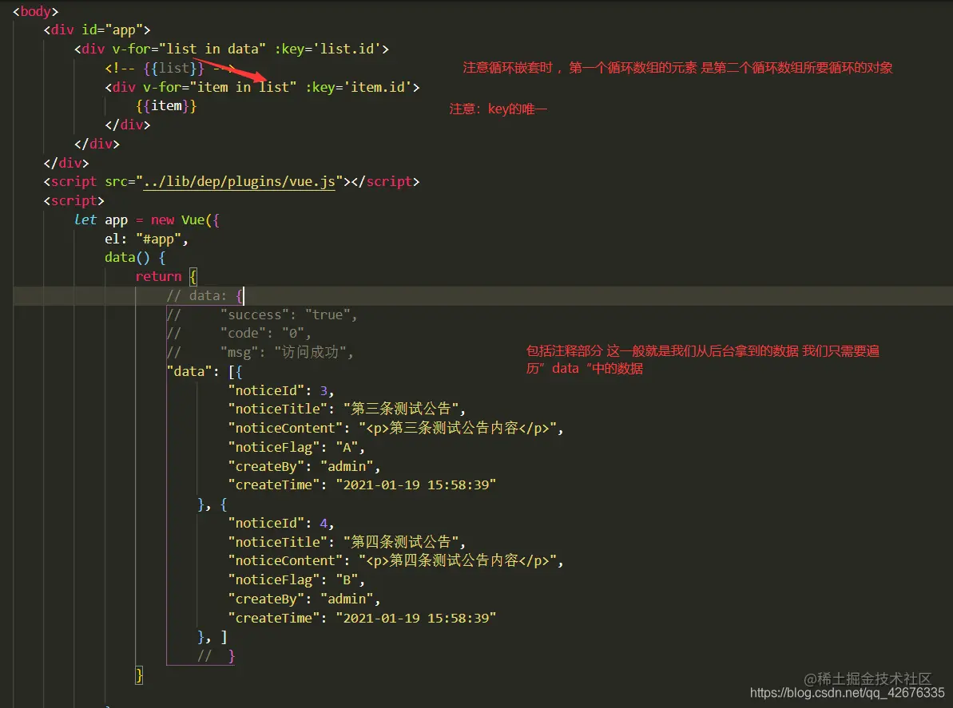Click the "}, {" separator line
The image size is (953, 708).
(x=212, y=504)
